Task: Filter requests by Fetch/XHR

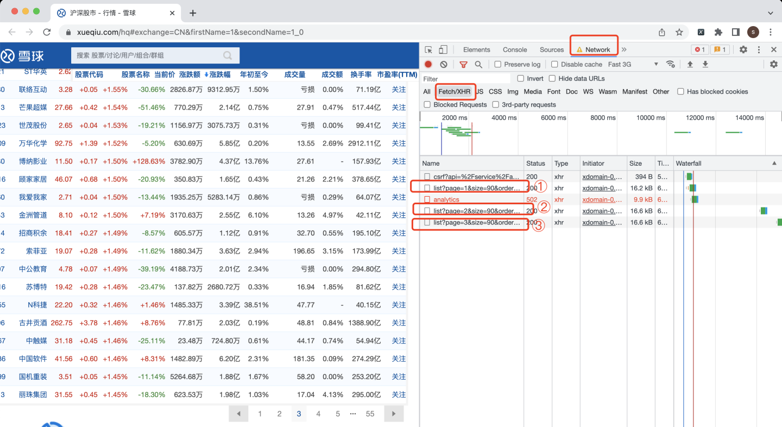Action: coord(455,91)
